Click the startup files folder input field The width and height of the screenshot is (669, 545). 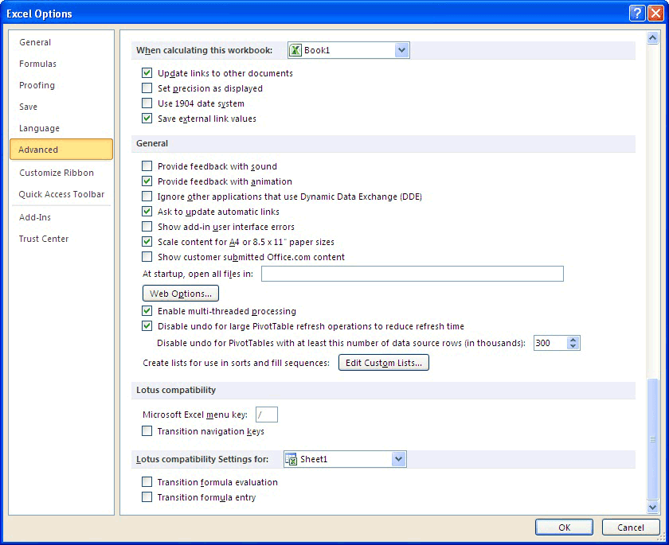(413, 274)
